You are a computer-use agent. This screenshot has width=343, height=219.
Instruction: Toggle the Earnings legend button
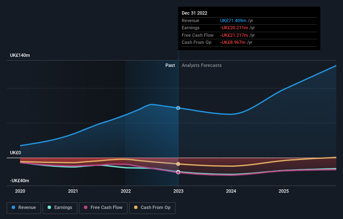pos(60,208)
